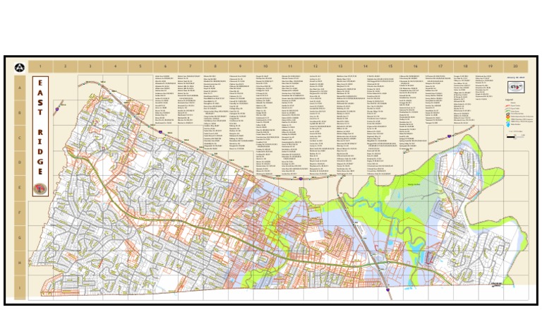The height and width of the screenshot is (310, 542).
Task: Select grid column header 3
Action: (90, 66)
